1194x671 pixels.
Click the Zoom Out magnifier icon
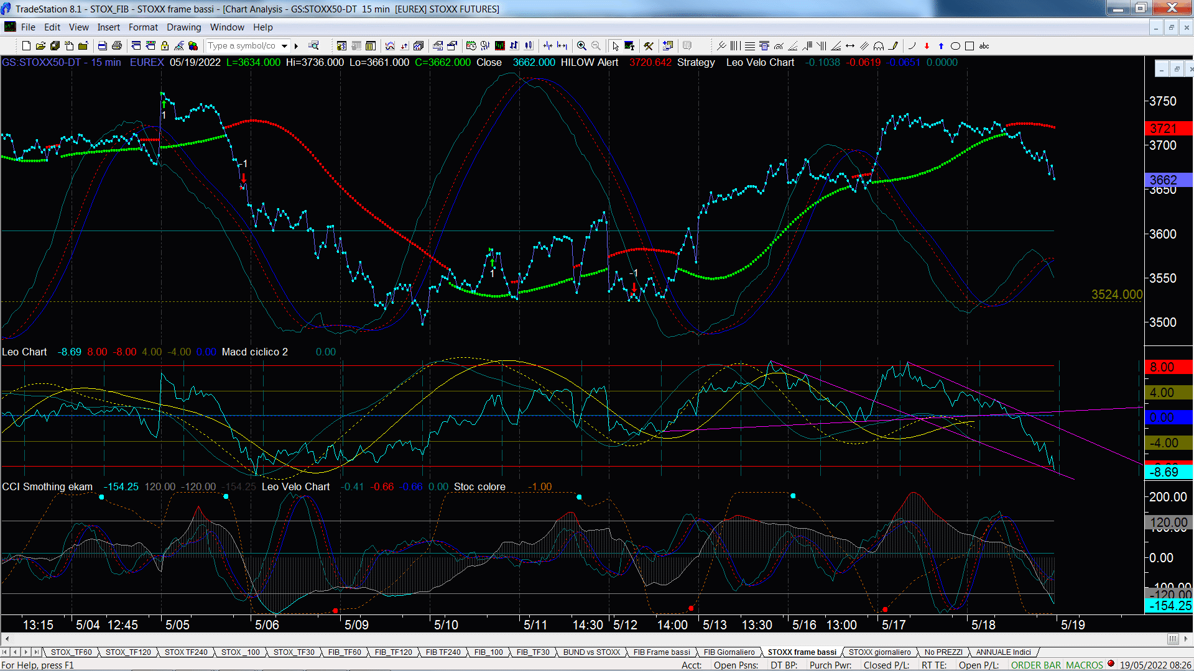[596, 46]
